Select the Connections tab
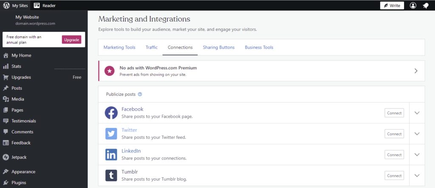The width and height of the screenshot is (435, 188). click(x=180, y=47)
